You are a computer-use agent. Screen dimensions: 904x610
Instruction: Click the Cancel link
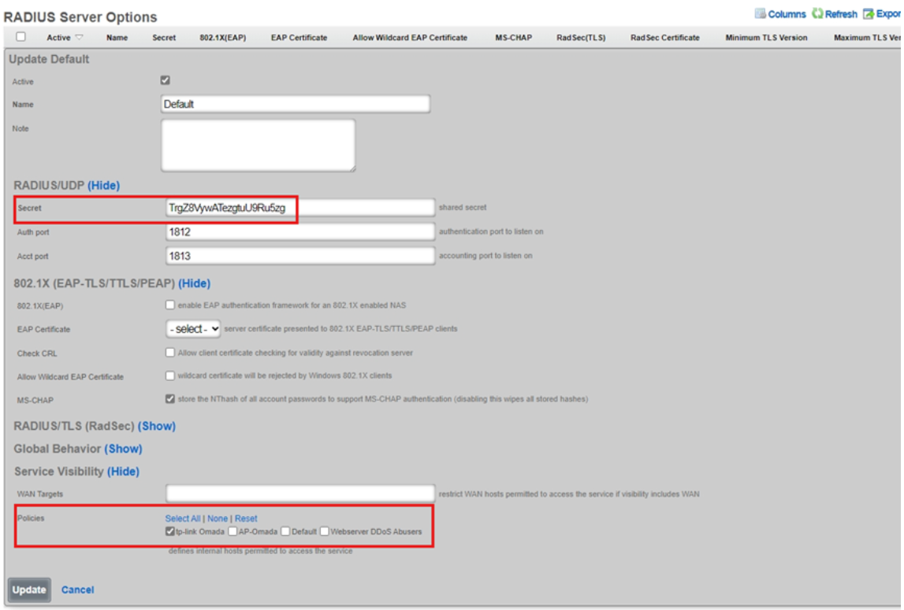(77, 590)
